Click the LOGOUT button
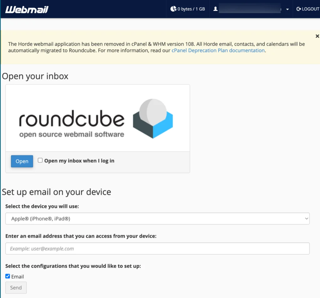 click(308, 9)
